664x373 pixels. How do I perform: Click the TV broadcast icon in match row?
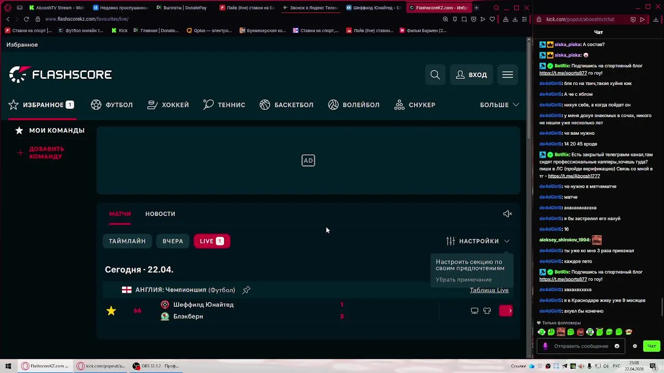[474, 311]
